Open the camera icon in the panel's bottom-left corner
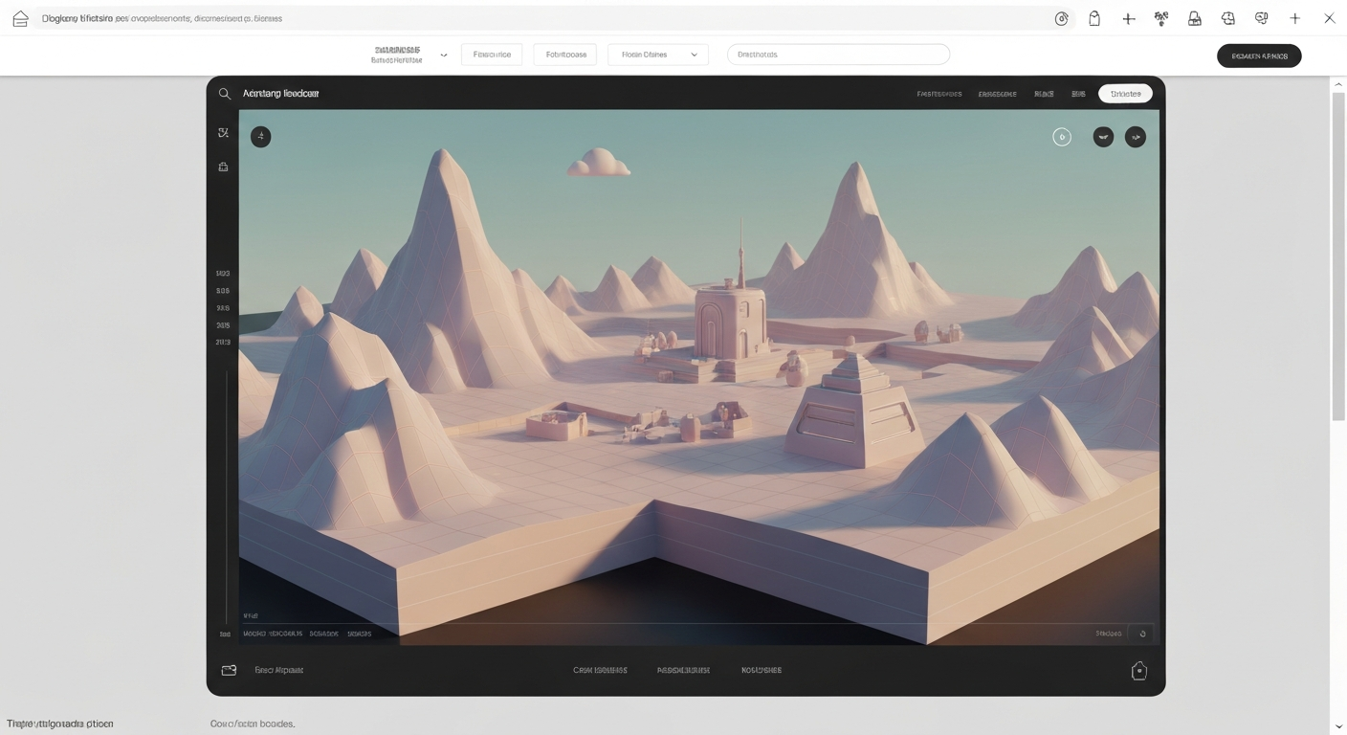 228,670
